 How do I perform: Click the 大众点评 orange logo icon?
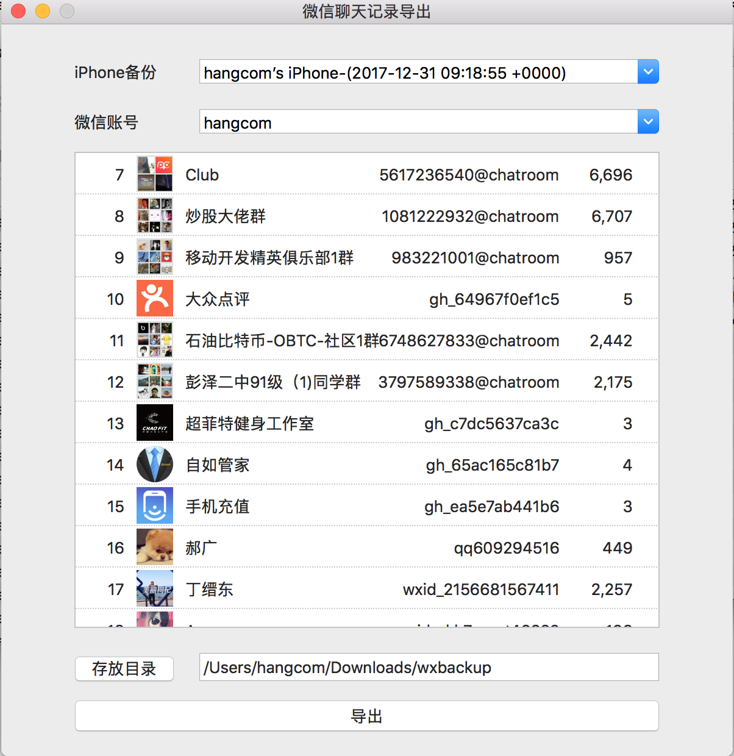pyautogui.click(x=155, y=298)
